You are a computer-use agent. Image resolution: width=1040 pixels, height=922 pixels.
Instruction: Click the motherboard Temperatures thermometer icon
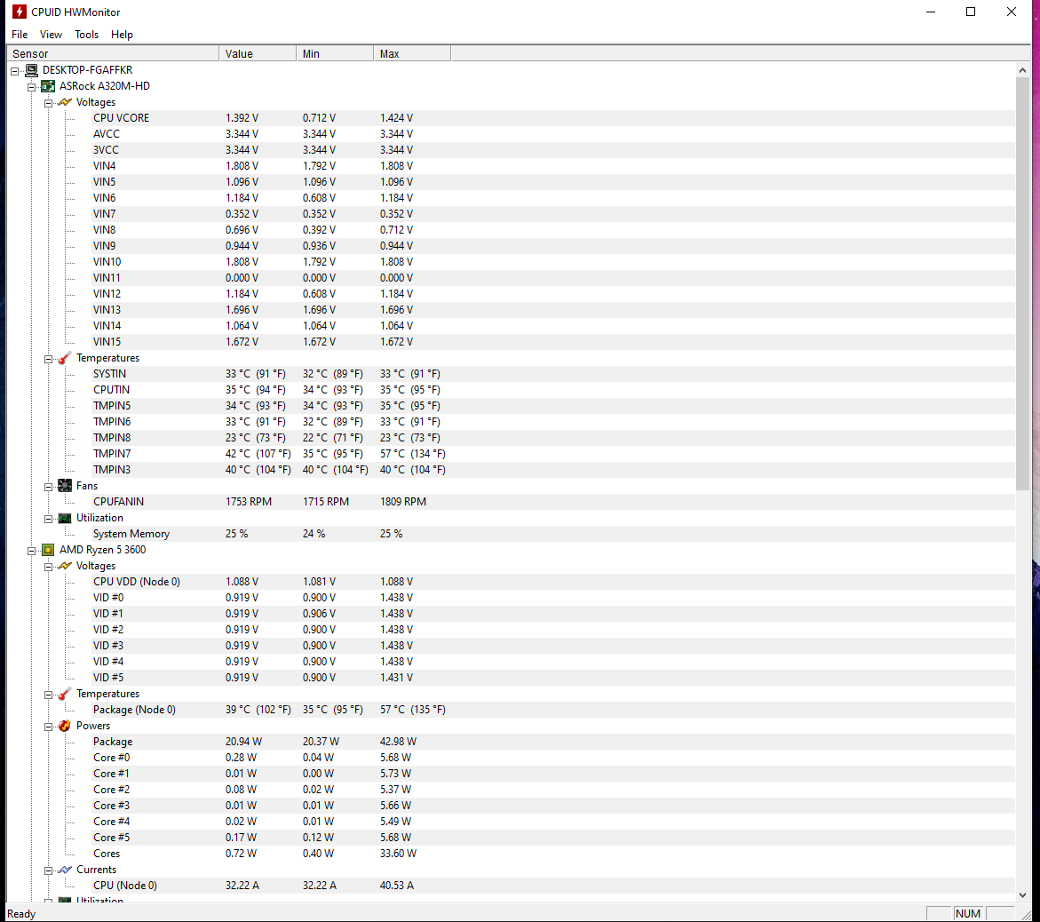pyautogui.click(x=64, y=358)
